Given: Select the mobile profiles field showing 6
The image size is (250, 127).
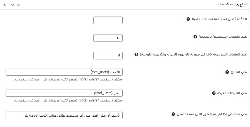Looking at the screenshot, I should (108, 56).
